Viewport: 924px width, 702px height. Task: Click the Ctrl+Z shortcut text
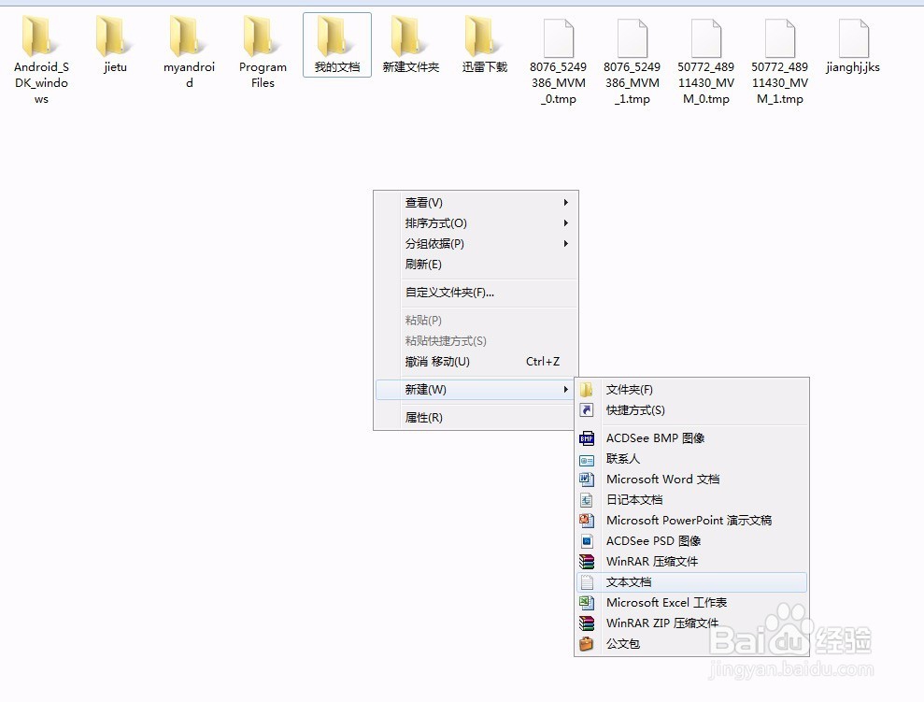point(543,362)
